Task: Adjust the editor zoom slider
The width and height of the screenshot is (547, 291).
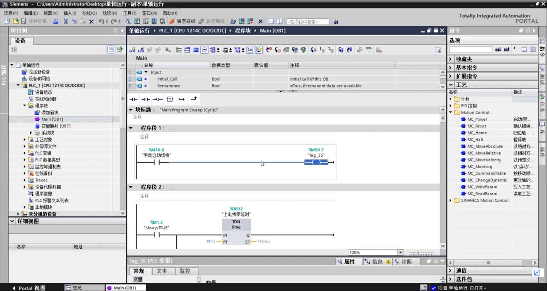Action: [418, 253]
